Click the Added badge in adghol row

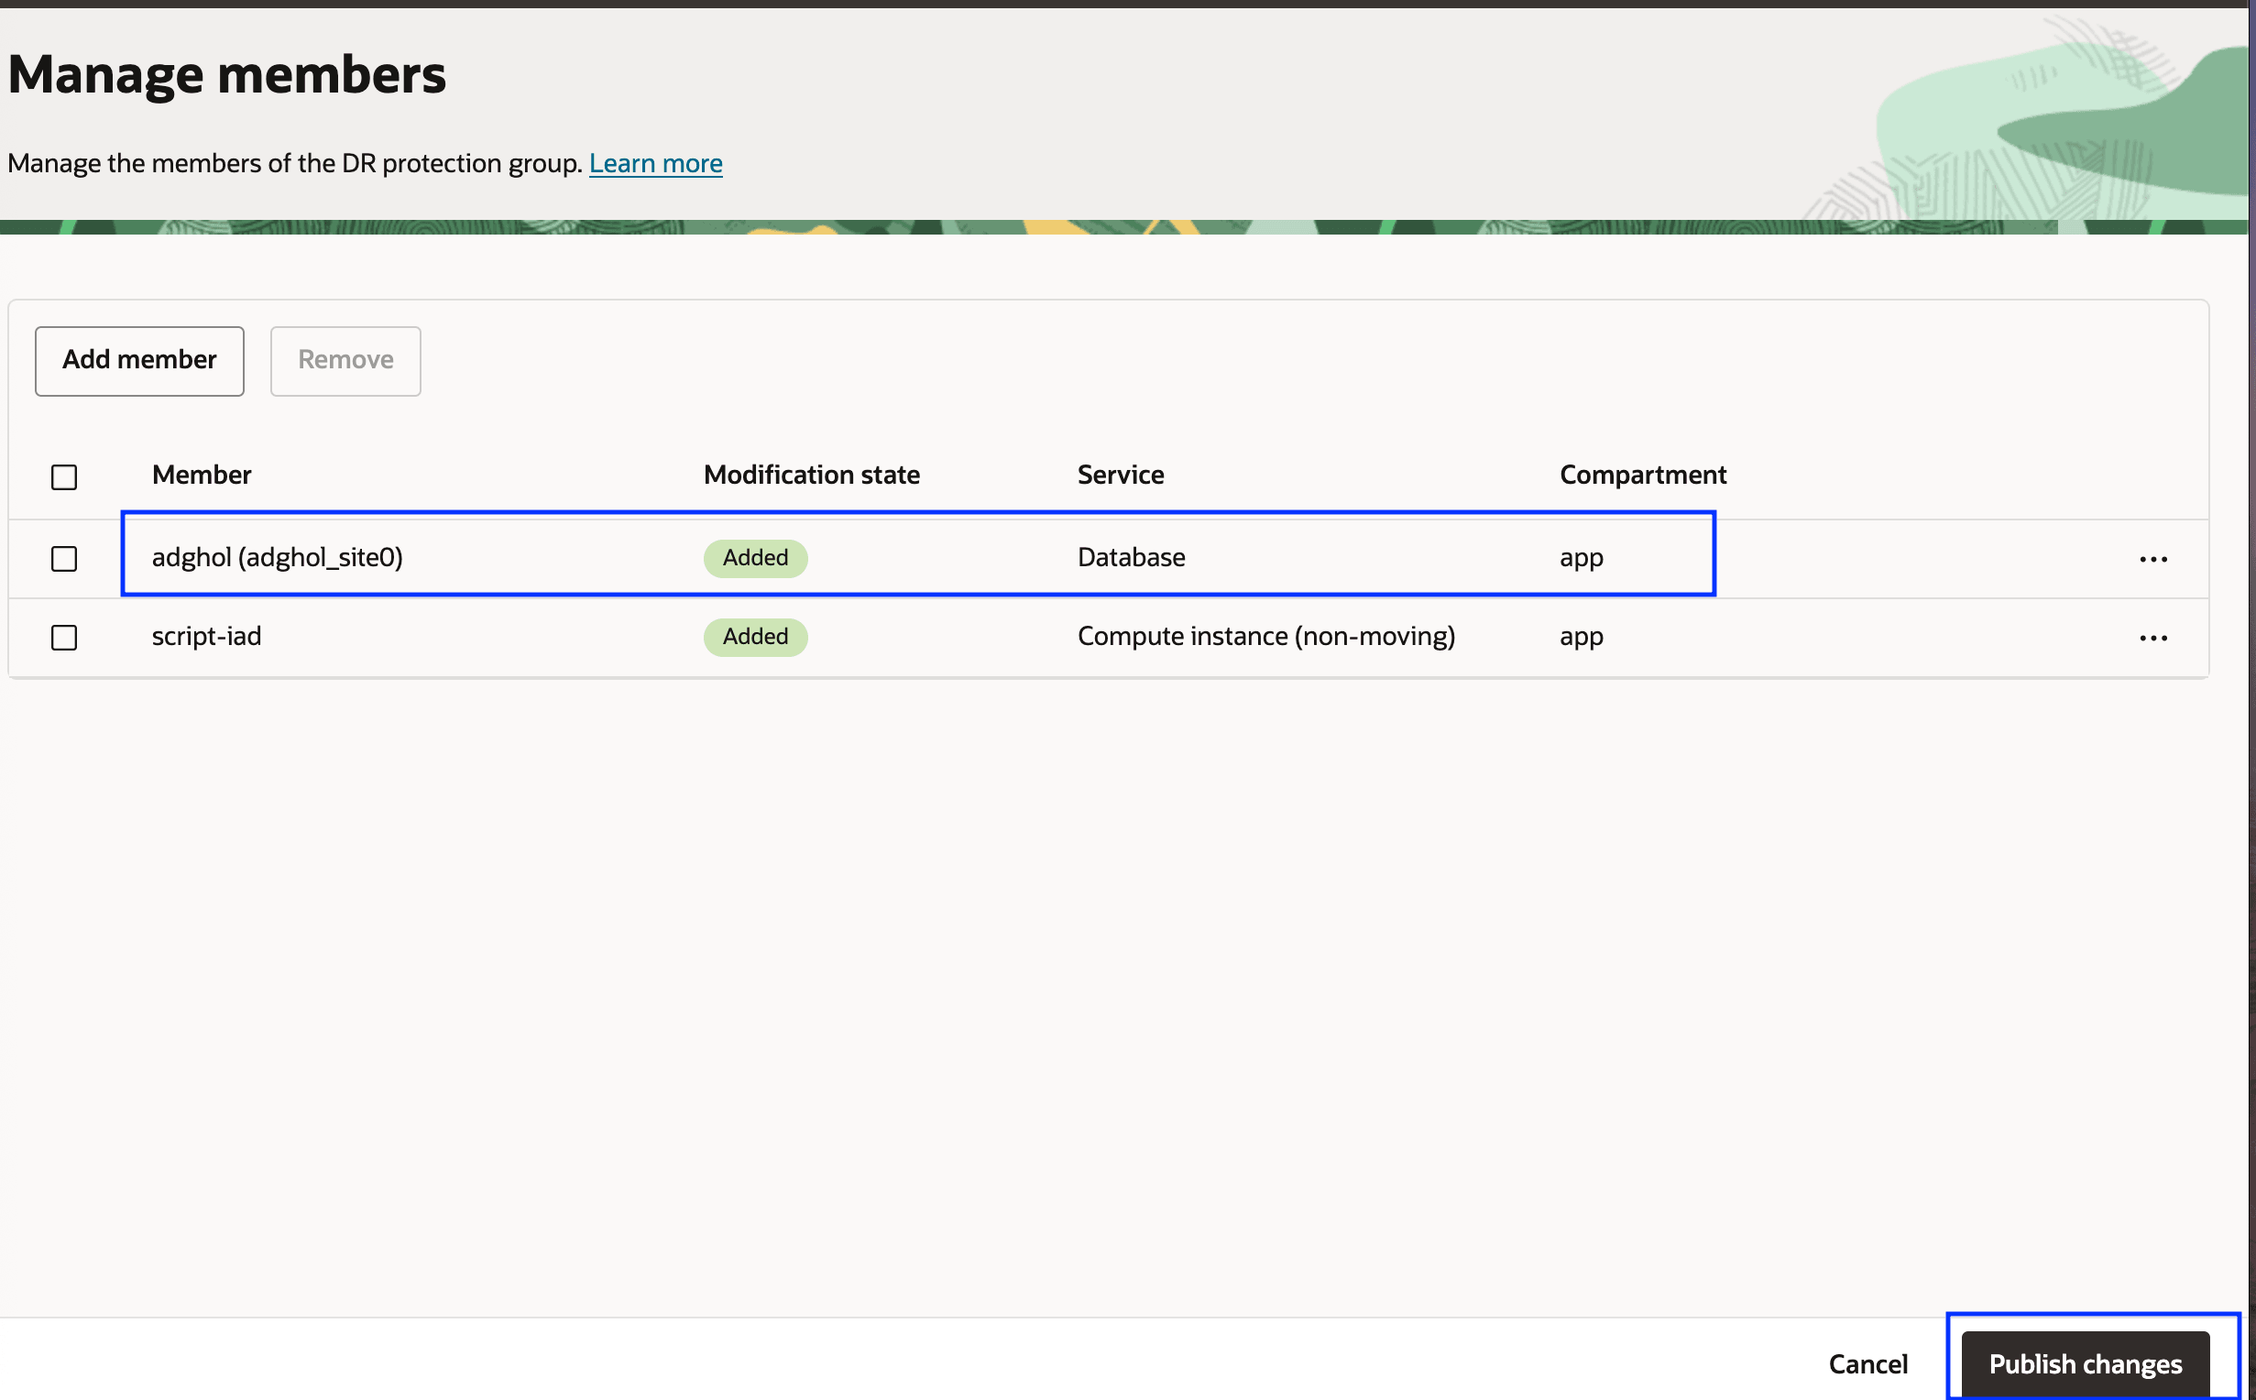coord(754,557)
